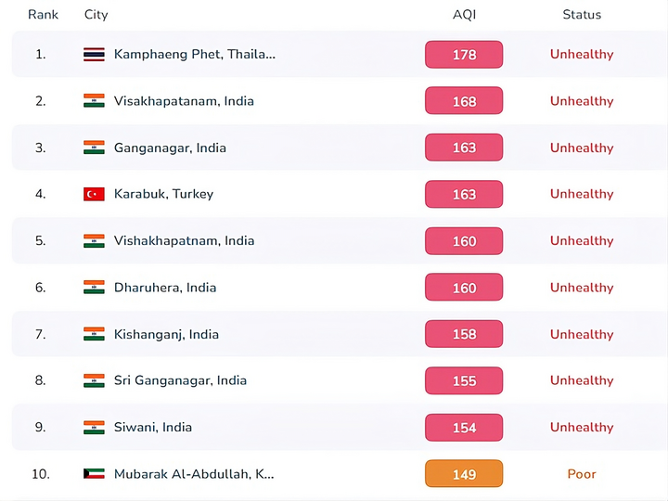Click the City column header

click(96, 15)
